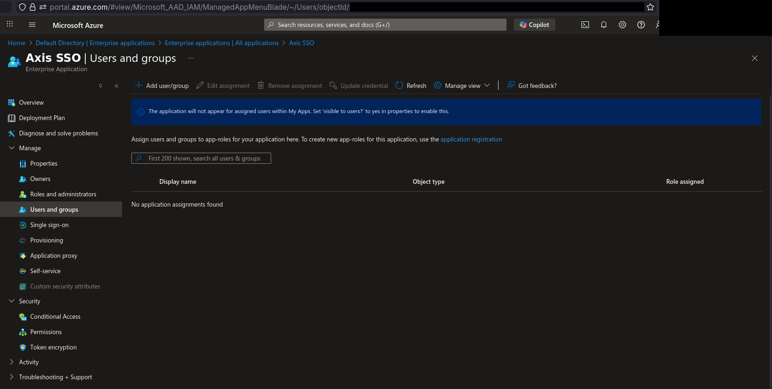Click Update credential
This screenshot has height=389, width=772.
point(359,86)
